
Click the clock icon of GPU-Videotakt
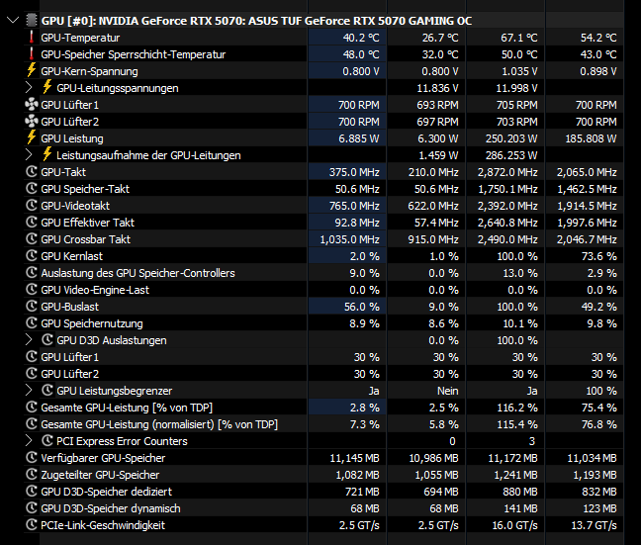(32, 206)
